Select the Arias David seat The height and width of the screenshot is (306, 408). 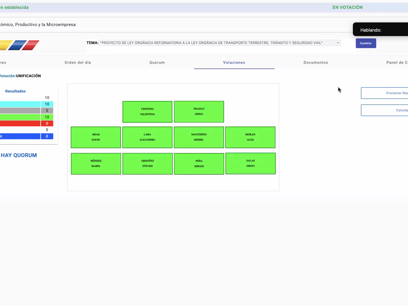(x=96, y=137)
